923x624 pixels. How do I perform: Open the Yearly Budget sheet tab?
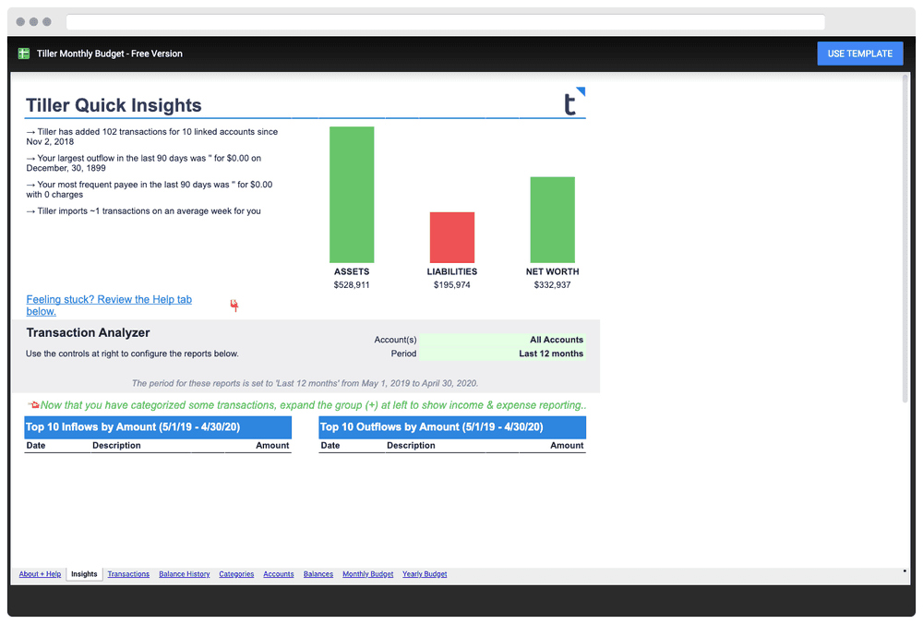425,574
